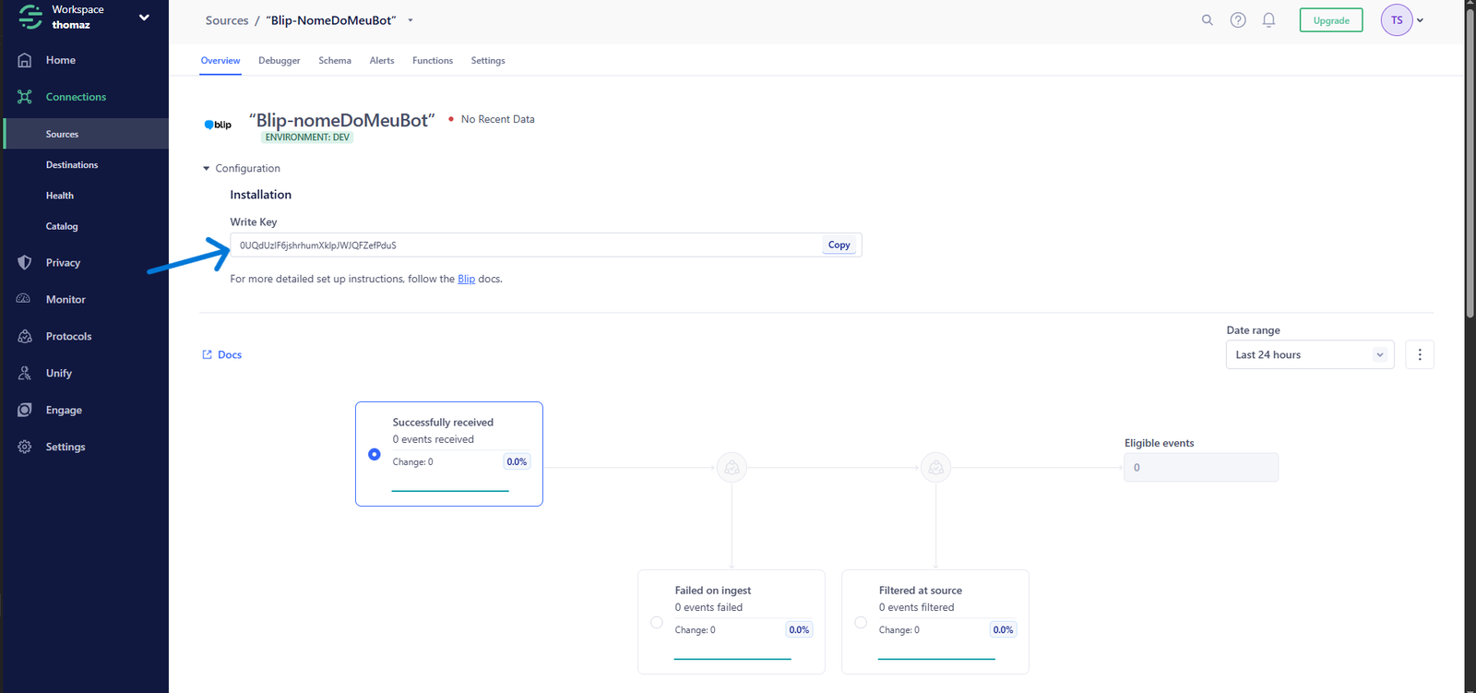Select Failed on ingest radio button
Image resolution: width=1476 pixels, height=693 pixels.
(x=657, y=623)
